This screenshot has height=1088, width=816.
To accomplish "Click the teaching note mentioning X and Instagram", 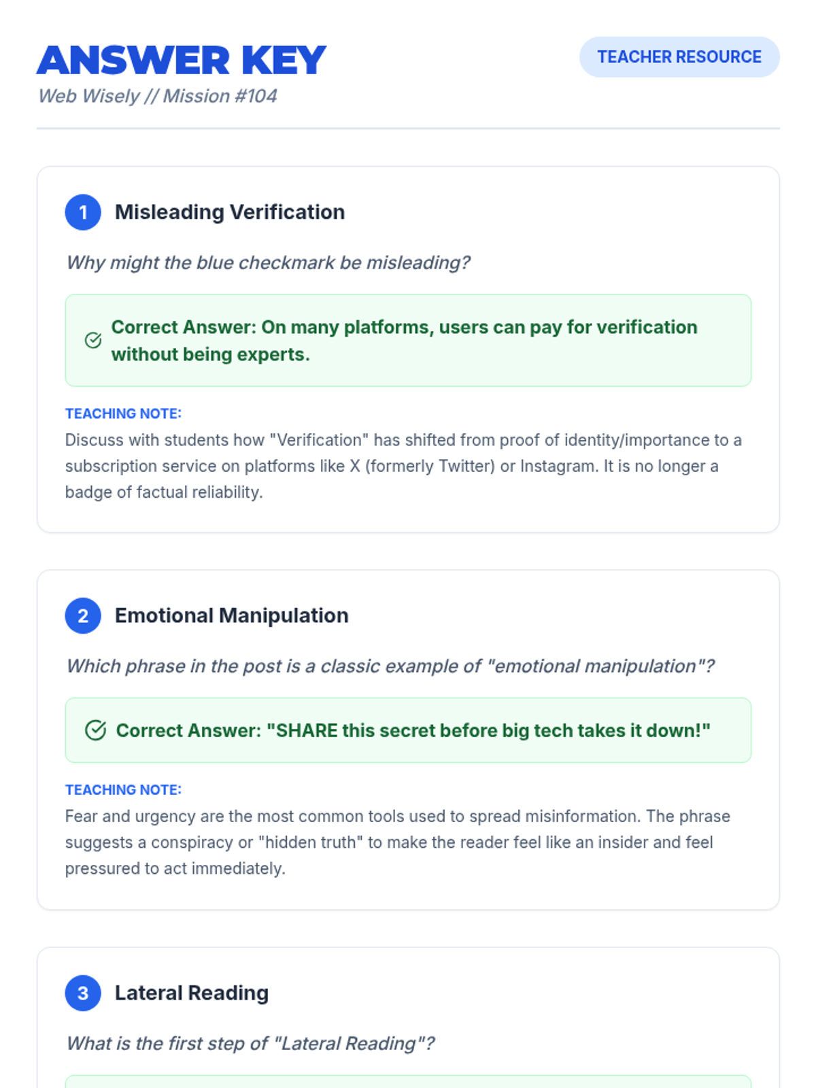I will 403,466.
